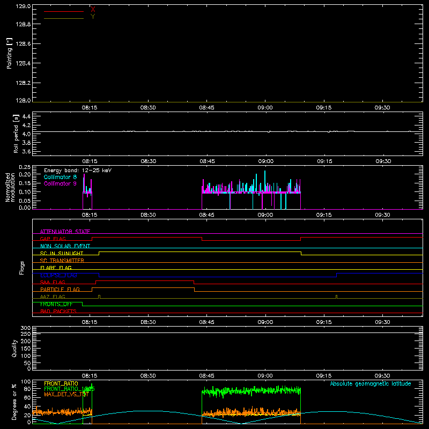Click the white roll period trace line
The image size is (429, 429).
pyautogui.click(x=227, y=131)
